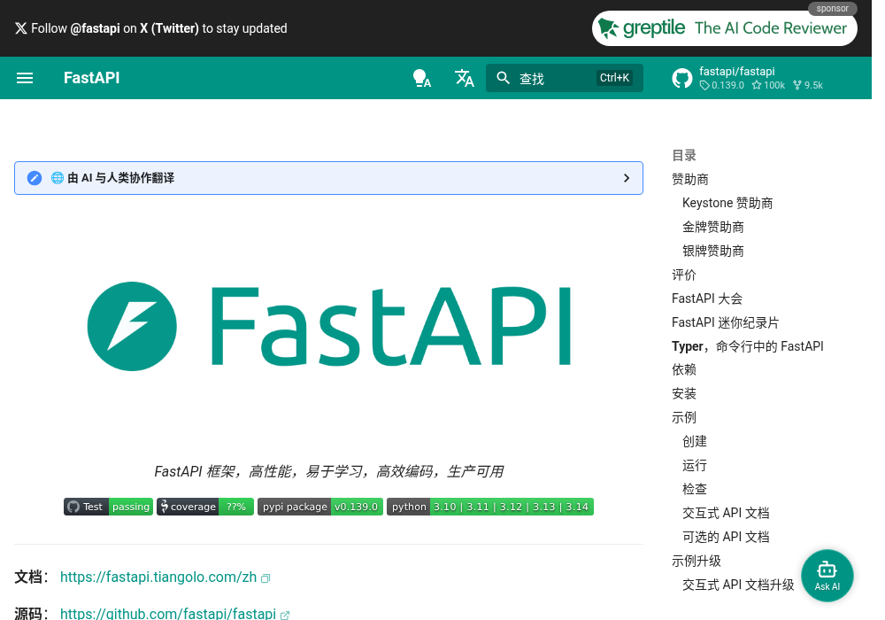
Task: Click the search magnifier icon
Action: [503, 78]
